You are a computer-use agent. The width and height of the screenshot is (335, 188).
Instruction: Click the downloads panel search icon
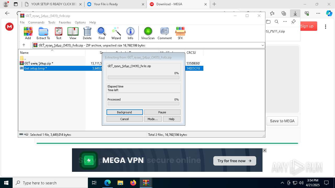point(276,22)
